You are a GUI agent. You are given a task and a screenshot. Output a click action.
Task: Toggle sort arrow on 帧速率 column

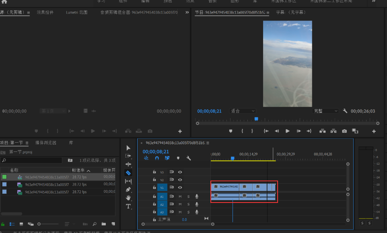[89, 171]
